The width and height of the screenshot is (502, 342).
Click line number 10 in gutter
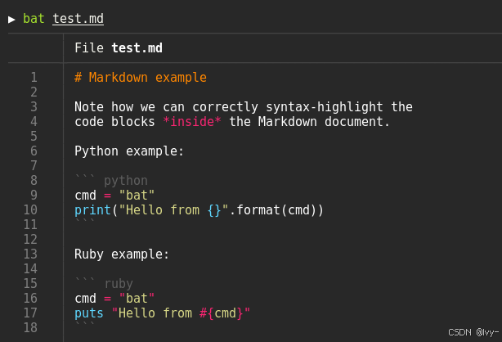tap(30, 210)
